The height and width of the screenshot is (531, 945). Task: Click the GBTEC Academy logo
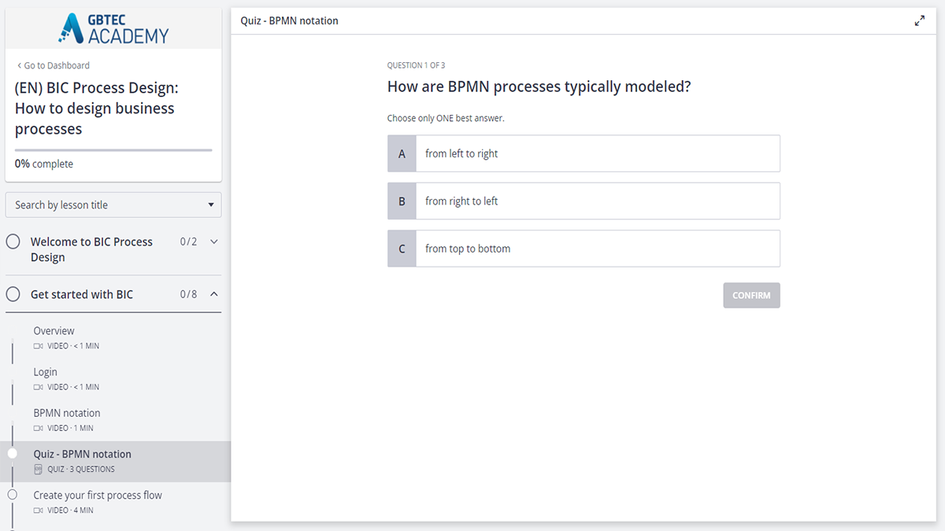[x=114, y=28]
